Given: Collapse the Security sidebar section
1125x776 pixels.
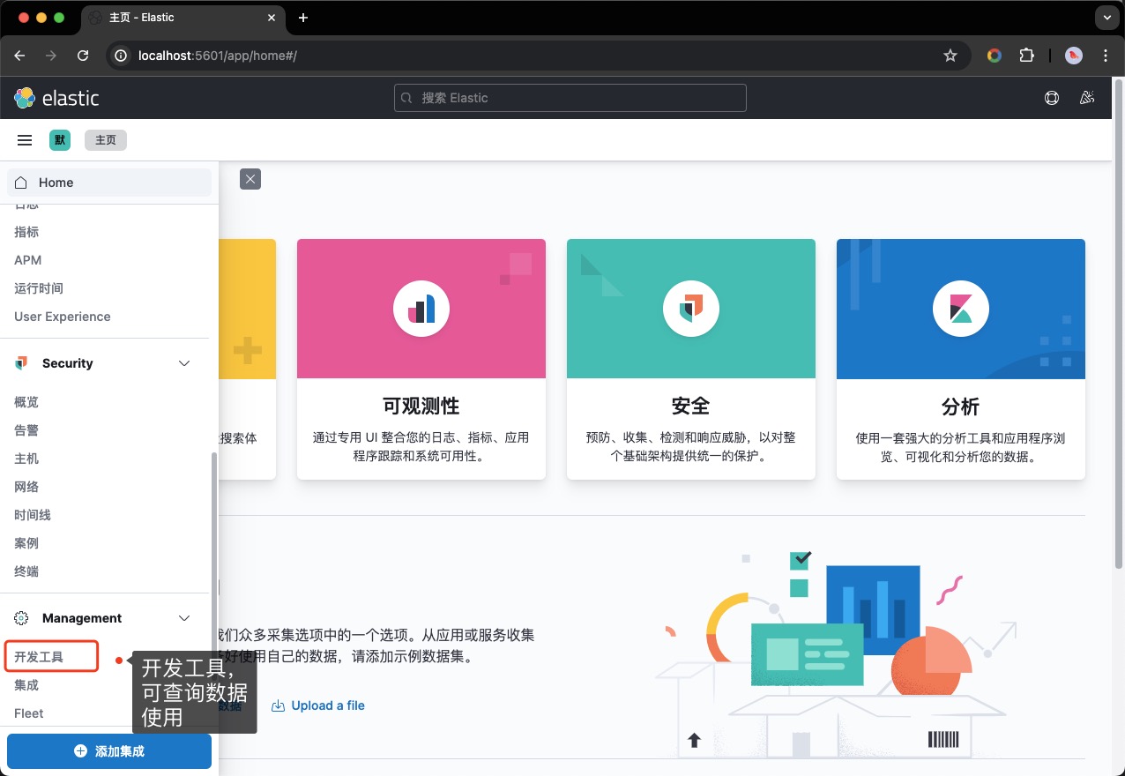Looking at the screenshot, I should (183, 362).
